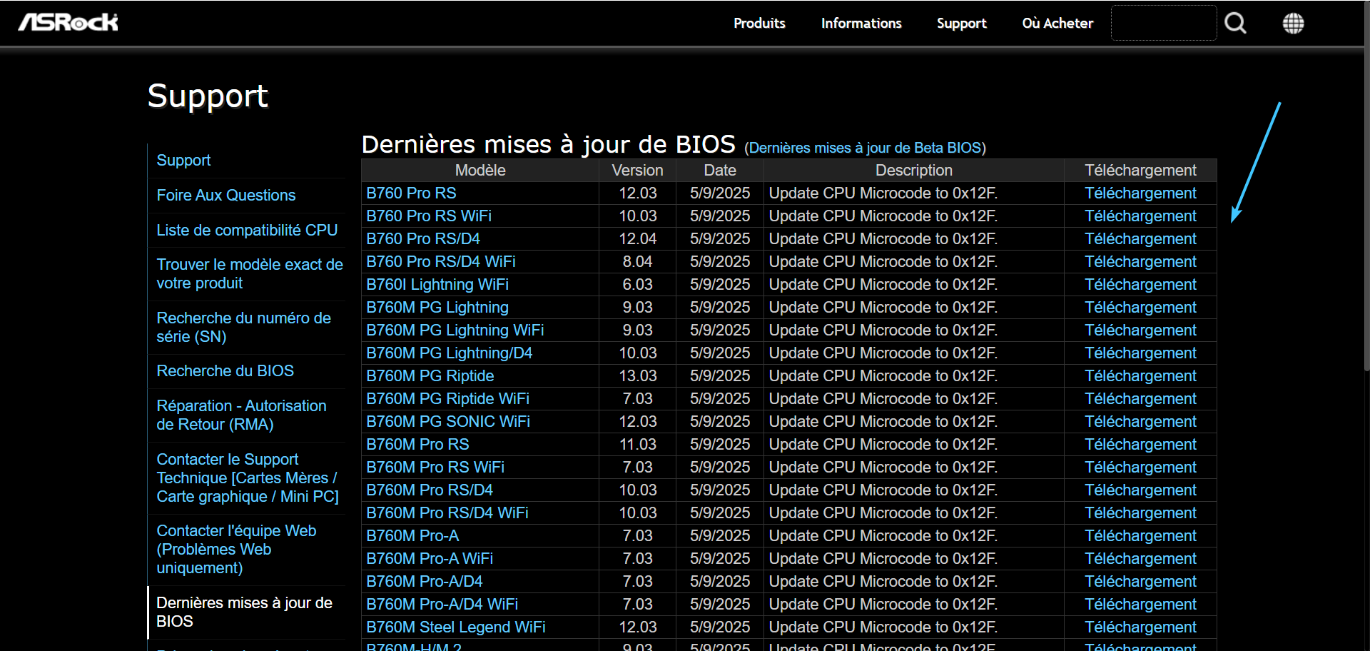Open the B760M PG Riptide WiFi link

[448, 399]
